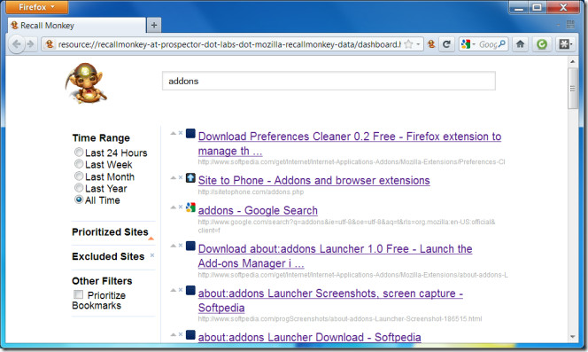Go back with the Back arrow button
This screenshot has height=352, width=588.
[16, 44]
